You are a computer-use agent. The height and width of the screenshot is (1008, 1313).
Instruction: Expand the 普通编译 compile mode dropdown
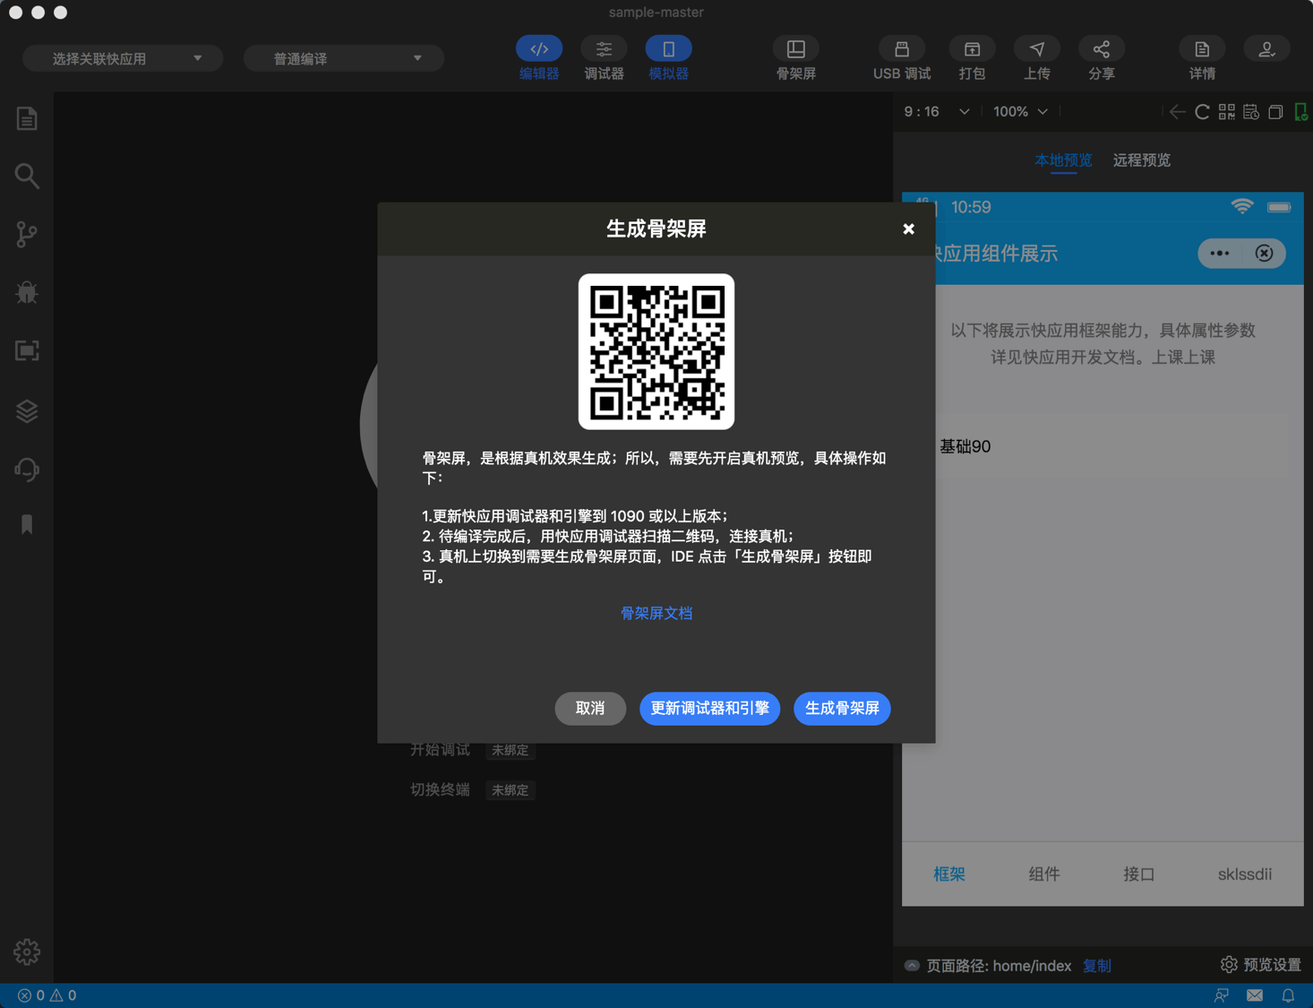pyautogui.click(x=343, y=57)
